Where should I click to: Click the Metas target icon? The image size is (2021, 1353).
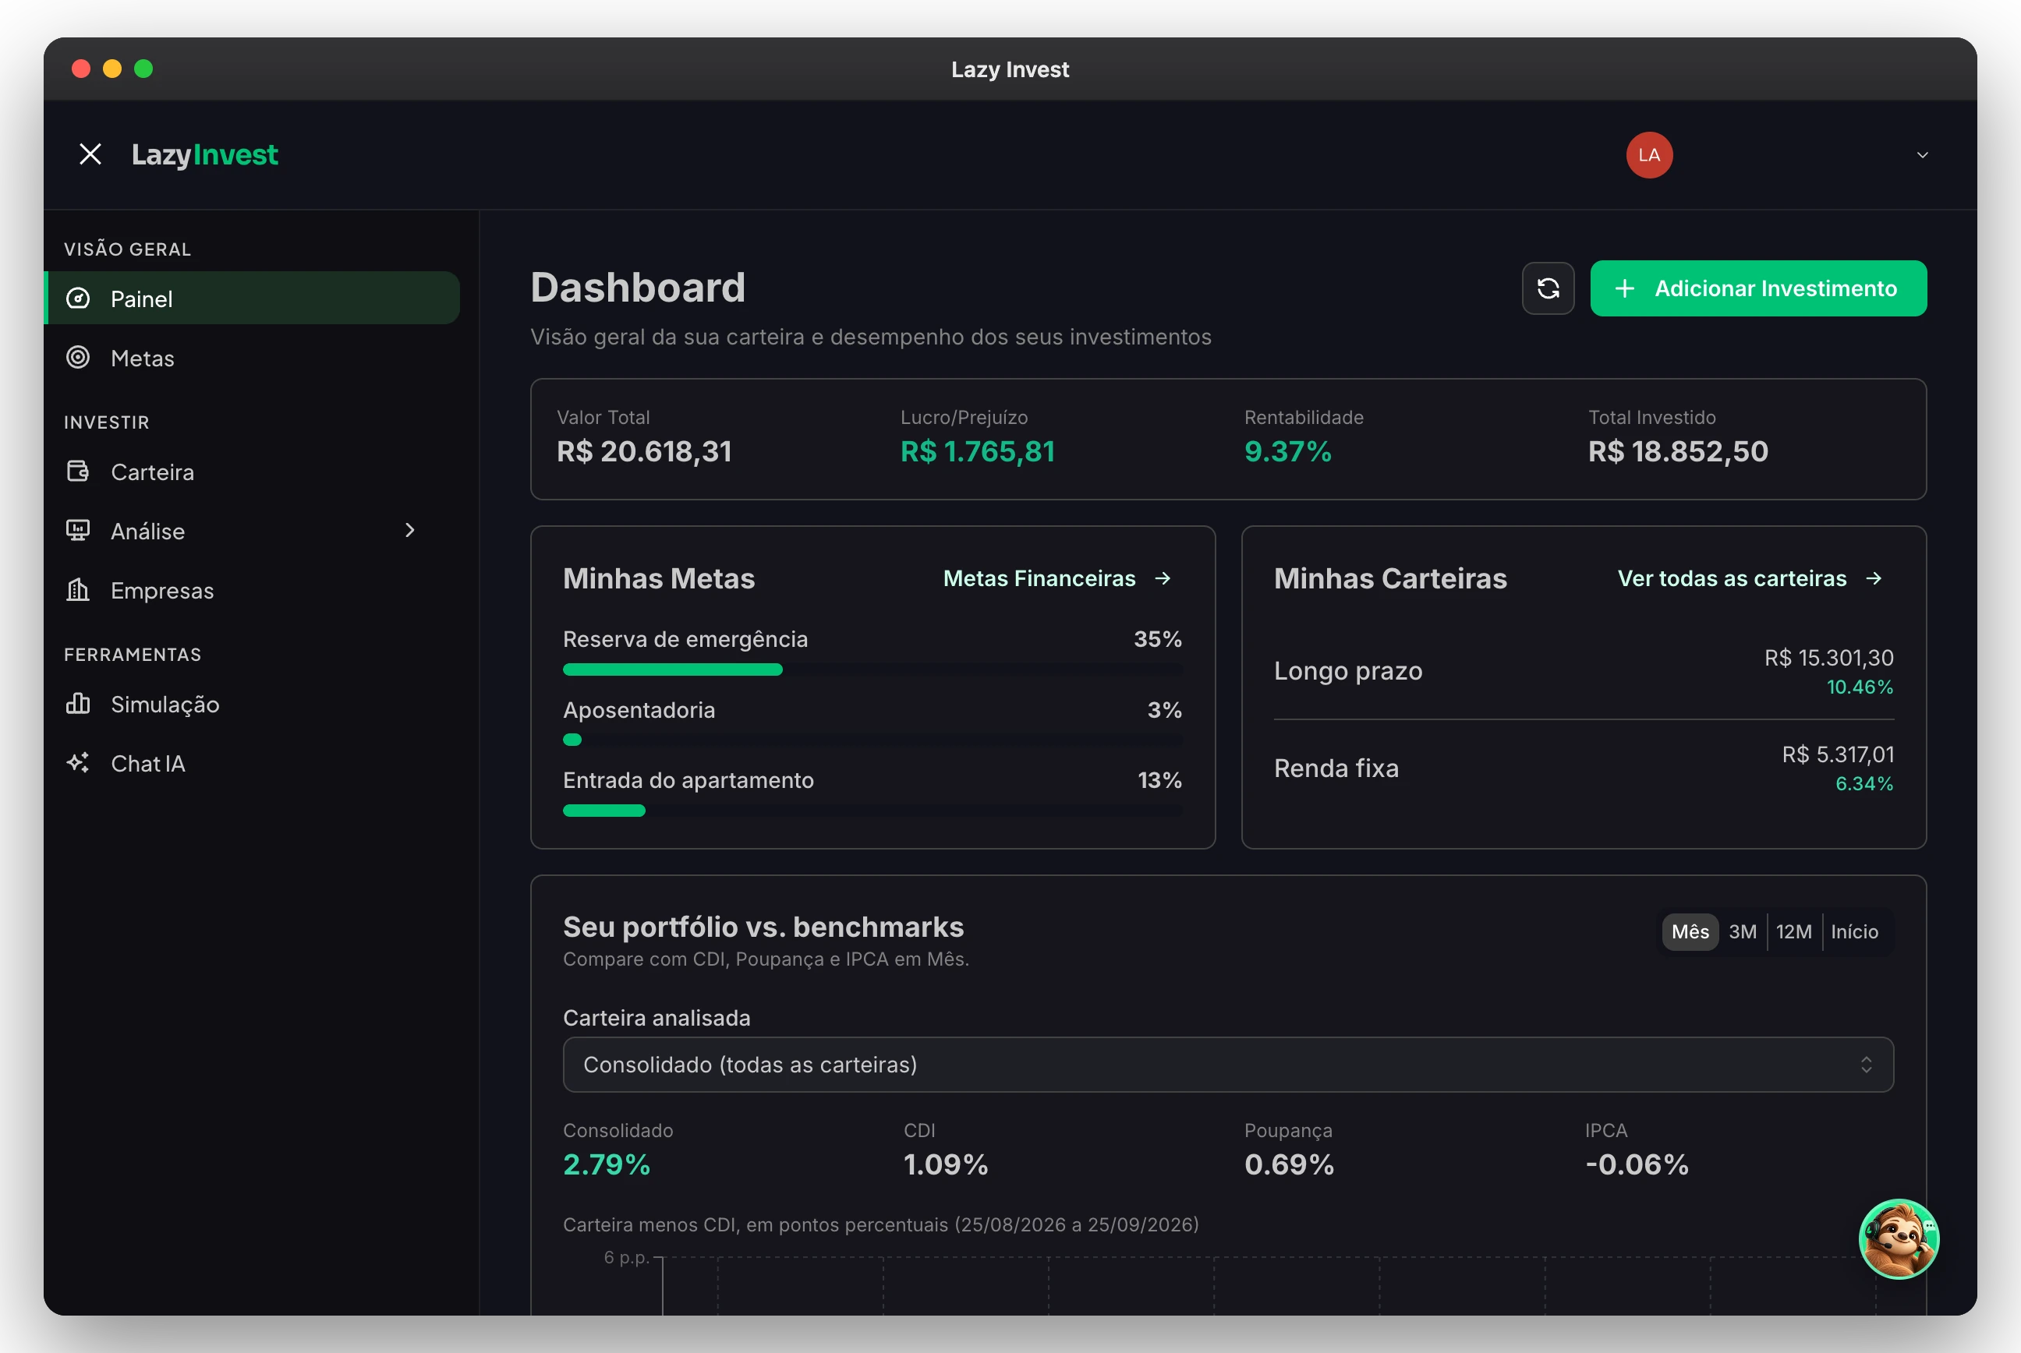(79, 357)
